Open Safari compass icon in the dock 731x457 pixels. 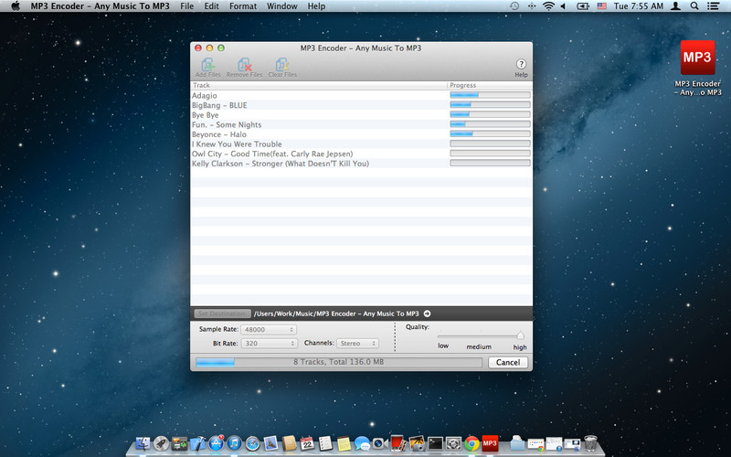(x=253, y=443)
